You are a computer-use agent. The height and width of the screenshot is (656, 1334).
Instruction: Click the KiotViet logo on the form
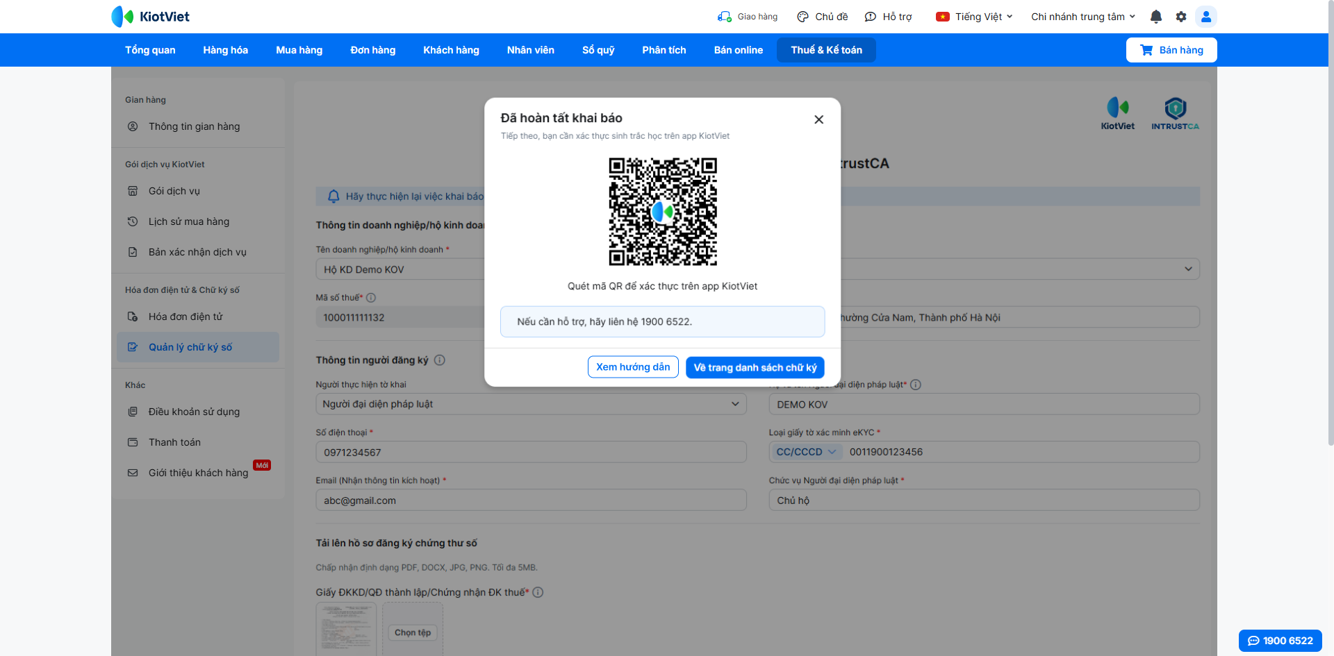click(1118, 113)
